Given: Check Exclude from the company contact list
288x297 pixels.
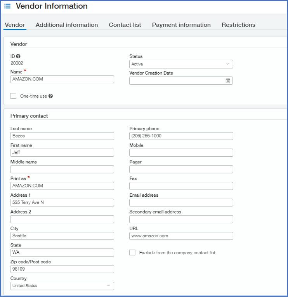Looking at the screenshot, I should click(x=132, y=253).
